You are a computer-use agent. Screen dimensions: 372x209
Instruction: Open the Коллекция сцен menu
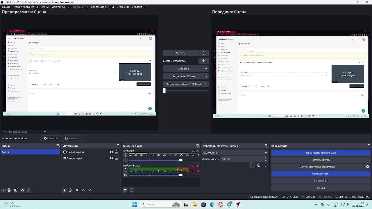(102, 7)
